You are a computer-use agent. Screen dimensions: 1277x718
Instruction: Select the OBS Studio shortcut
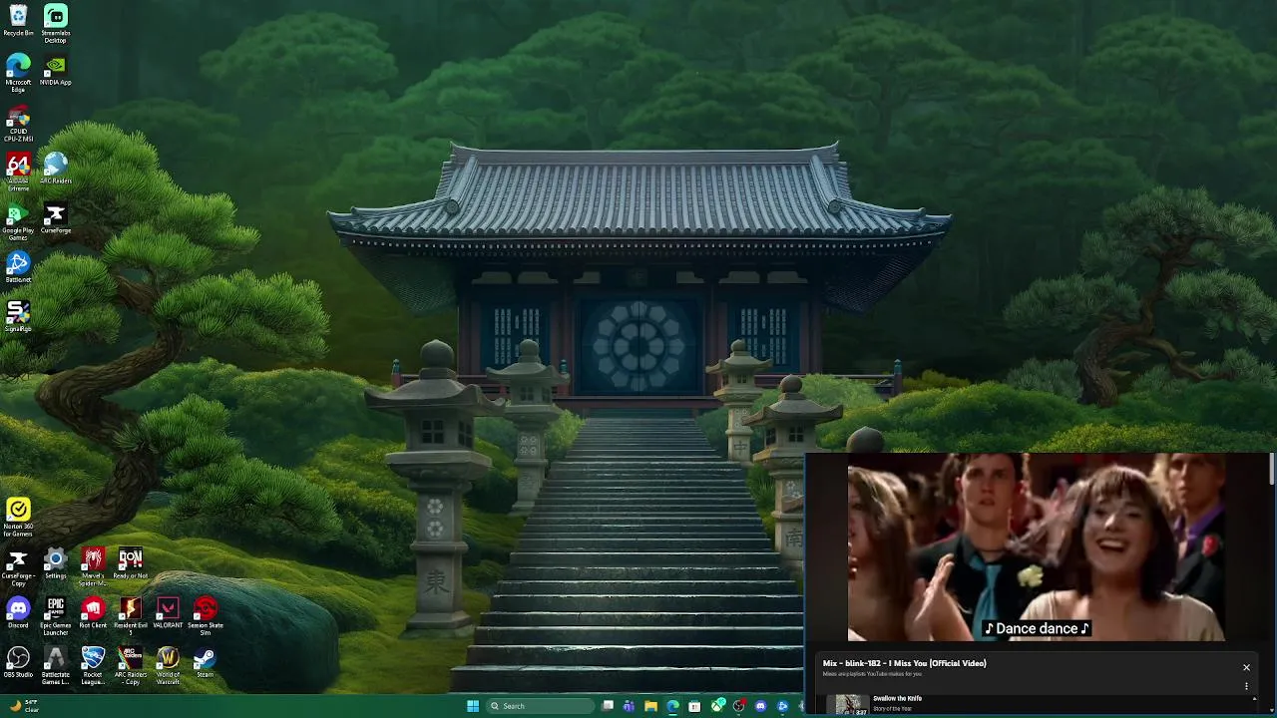(x=18, y=662)
